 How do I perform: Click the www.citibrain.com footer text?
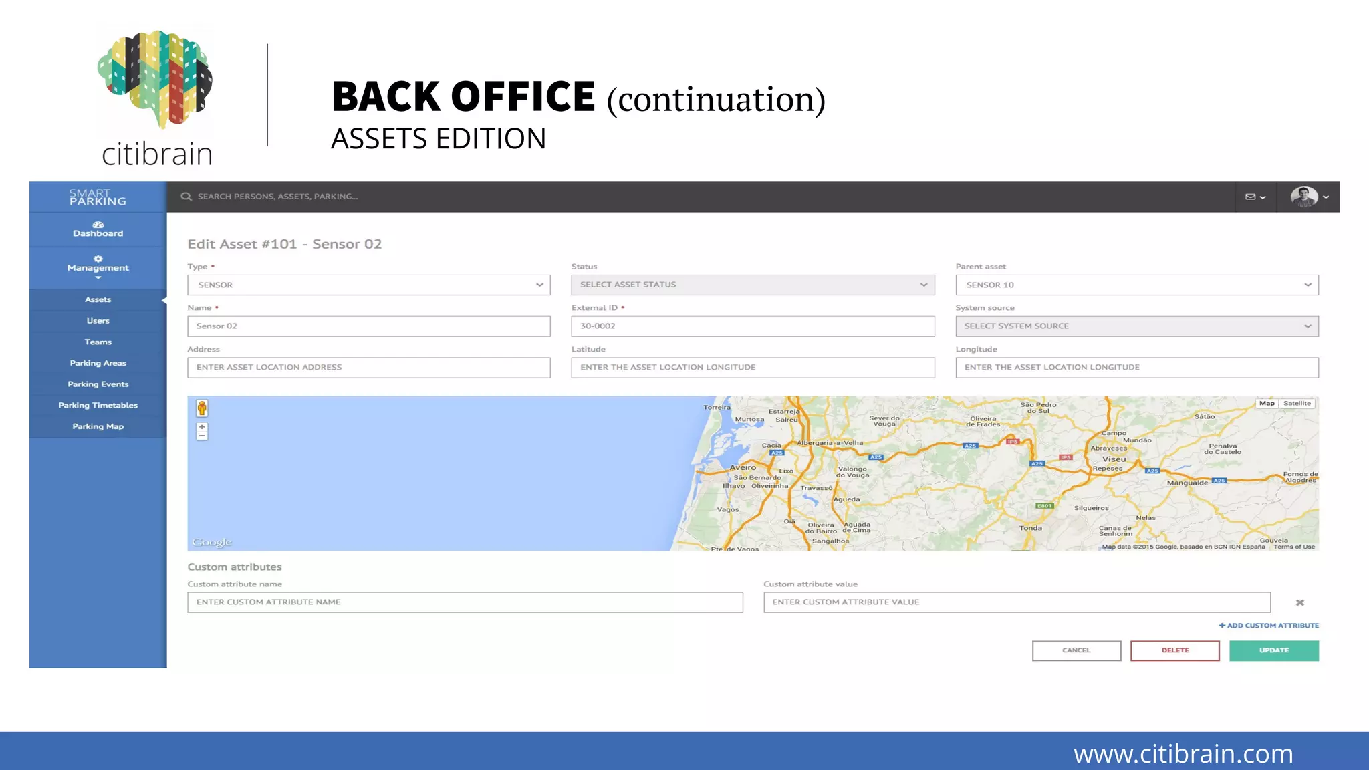1183,754
